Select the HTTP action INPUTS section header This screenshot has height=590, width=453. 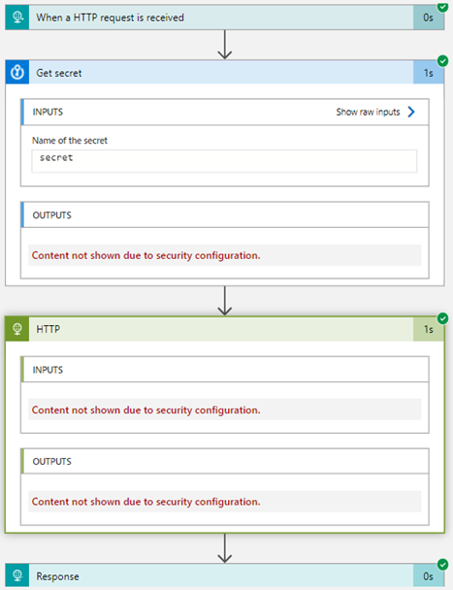pos(225,370)
